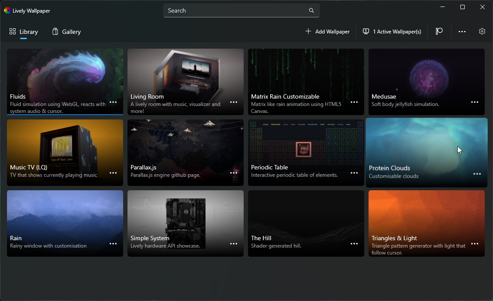Open options menu for The Hill
The image size is (493, 301).
click(354, 243)
